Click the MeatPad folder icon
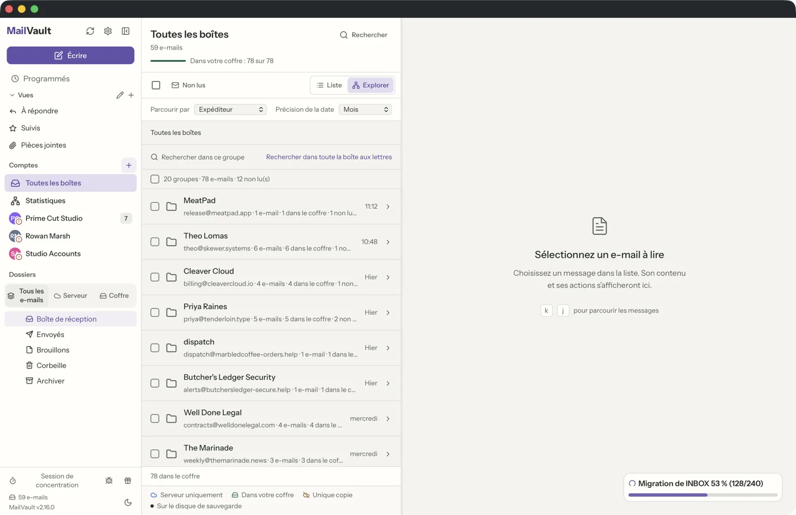 pyautogui.click(x=171, y=207)
